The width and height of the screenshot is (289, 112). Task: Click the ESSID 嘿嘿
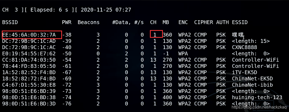tap(238, 35)
